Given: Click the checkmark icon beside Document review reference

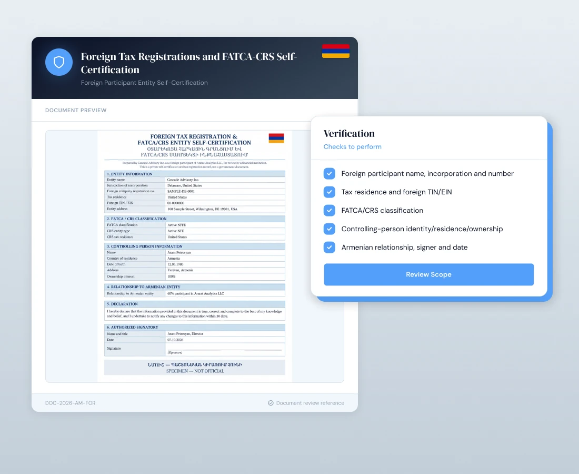Looking at the screenshot, I should coord(271,403).
